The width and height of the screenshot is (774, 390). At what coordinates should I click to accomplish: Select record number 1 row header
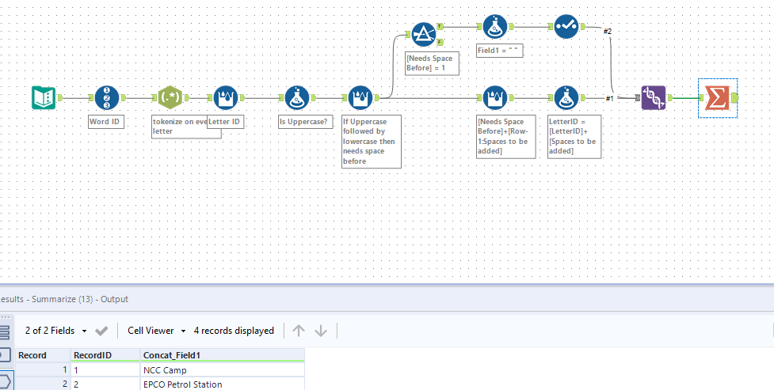point(43,369)
